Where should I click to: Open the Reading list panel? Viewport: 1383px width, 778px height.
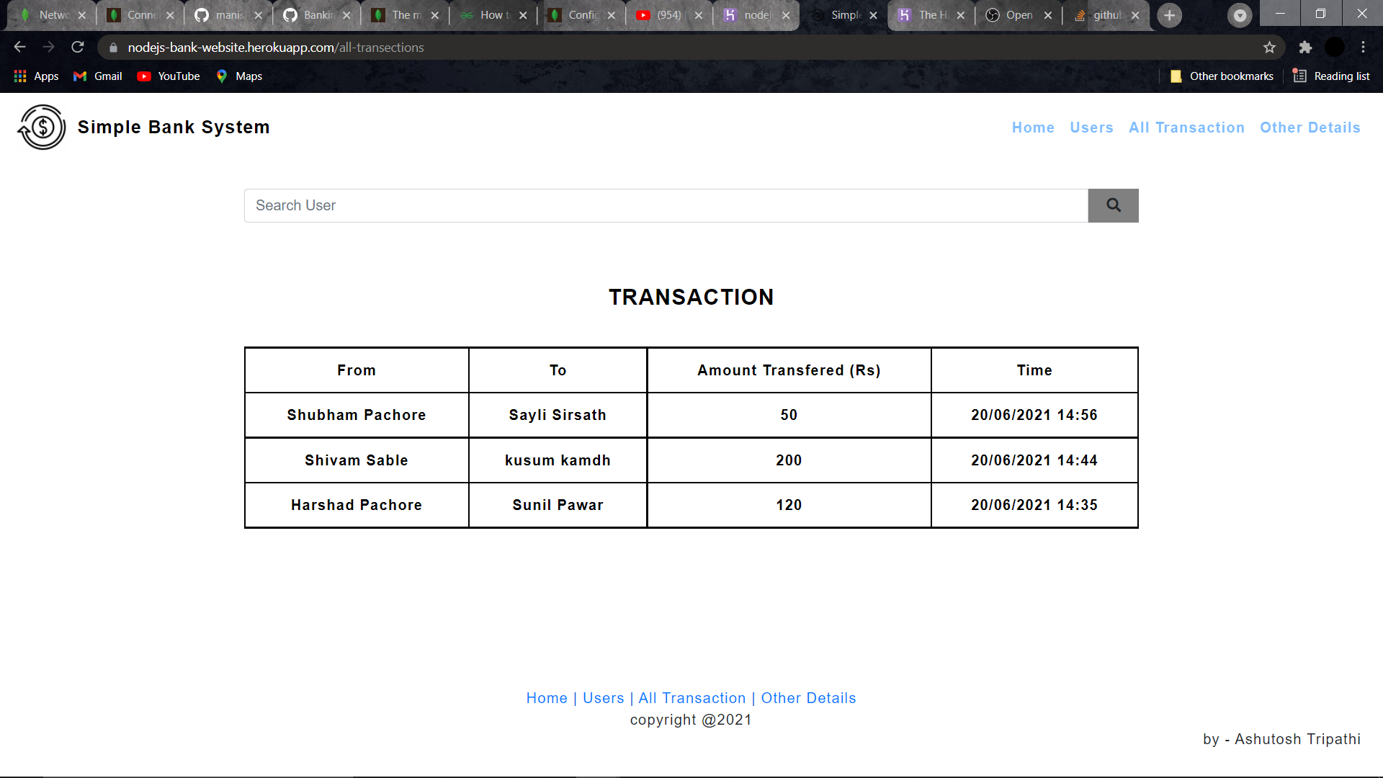(1331, 76)
